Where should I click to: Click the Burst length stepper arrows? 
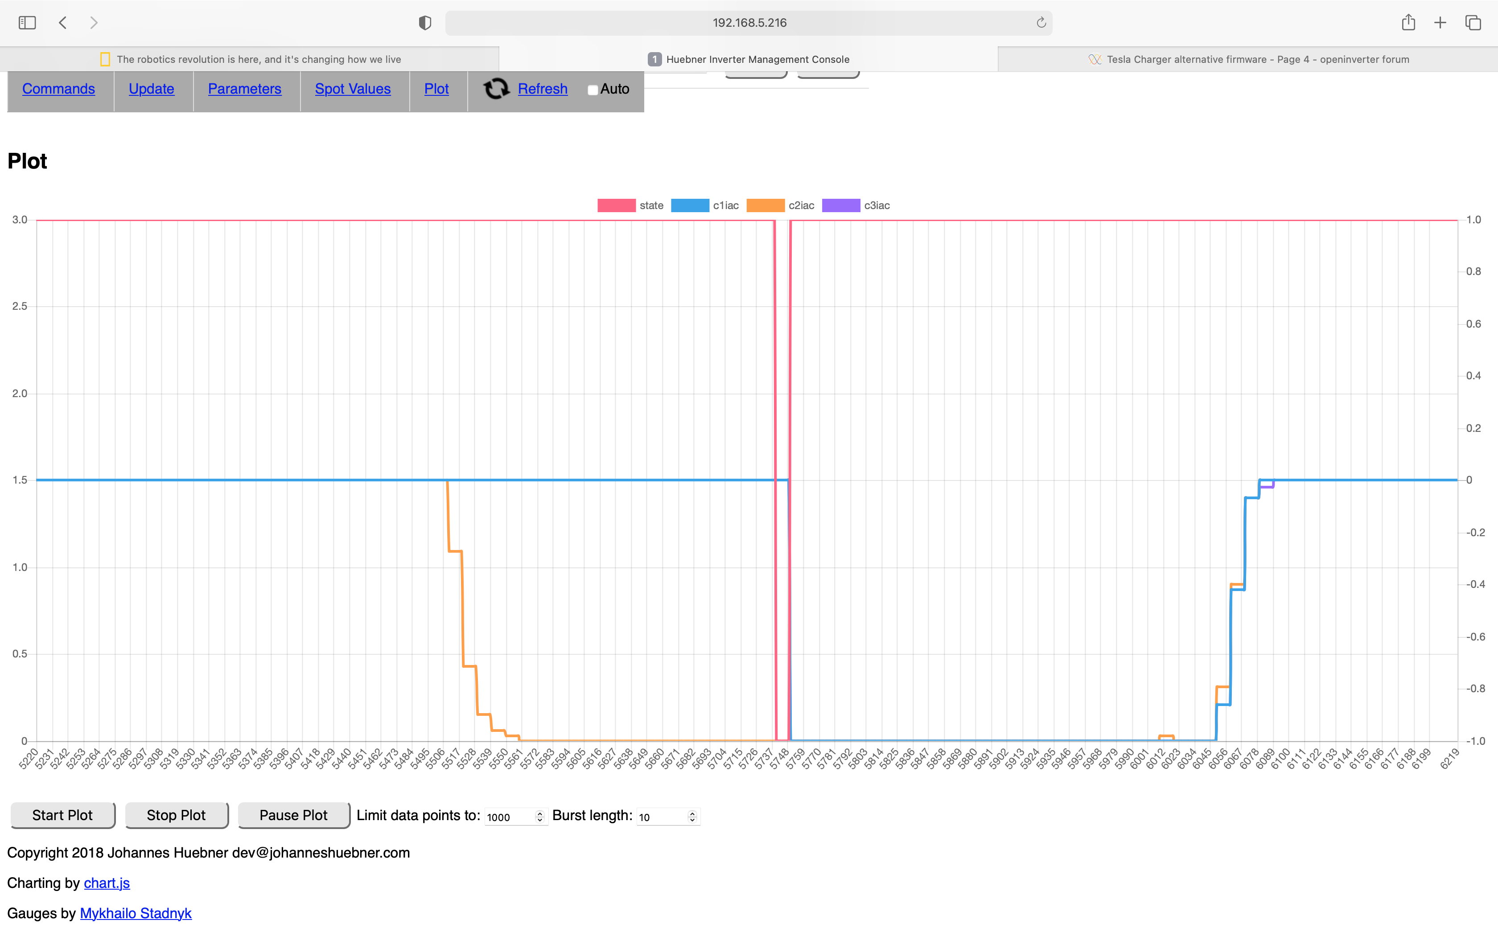click(692, 817)
